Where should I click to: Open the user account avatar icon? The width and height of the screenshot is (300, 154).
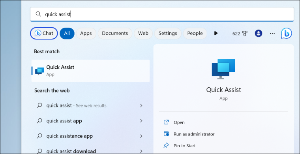[259, 34]
